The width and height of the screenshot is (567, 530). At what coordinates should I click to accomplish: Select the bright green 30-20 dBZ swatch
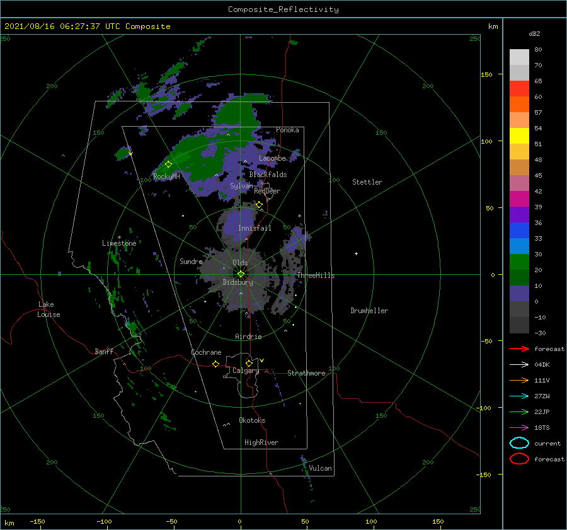click(519, 262)
